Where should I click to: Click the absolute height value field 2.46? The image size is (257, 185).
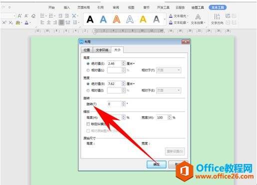click(x=114, y=63)
